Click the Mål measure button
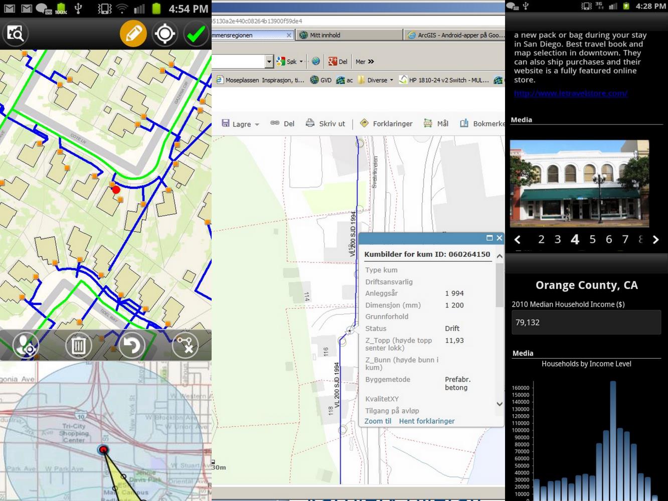The image size is (668, 501). (436, 123)
